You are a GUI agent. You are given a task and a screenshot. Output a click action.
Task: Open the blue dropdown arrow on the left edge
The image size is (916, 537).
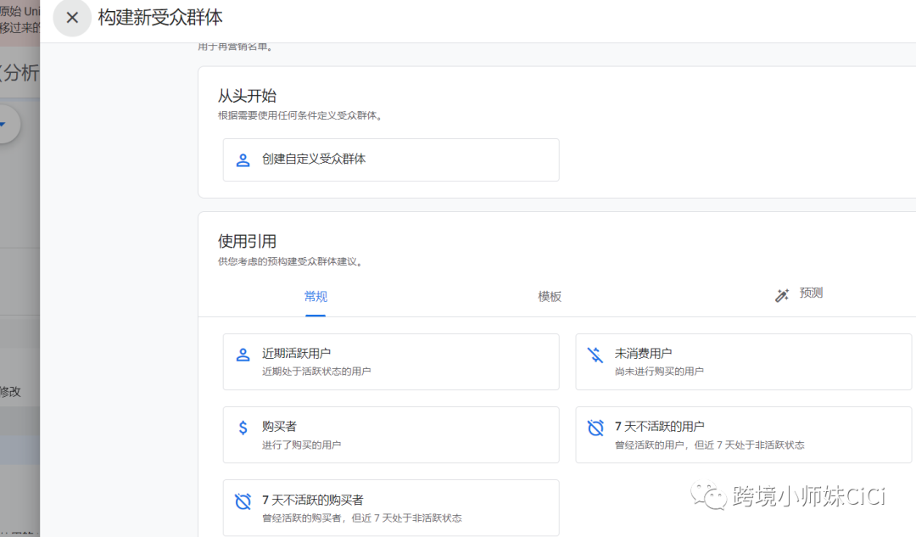(x=4, y=123)
